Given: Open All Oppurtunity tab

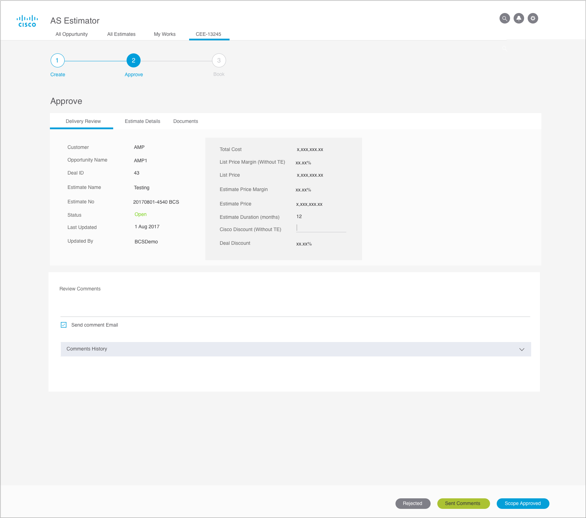Looking at the screenshot, I should (72, 34).
